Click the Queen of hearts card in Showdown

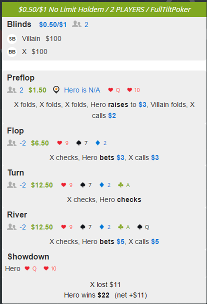pos(30,268)
